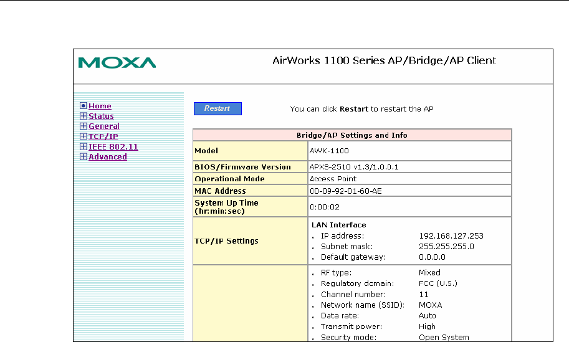Click the TCP/IP Settings row label
Image resolution: width=569 pixels, height=342 pixels.
pyautogui.click(x=226, y=241)
